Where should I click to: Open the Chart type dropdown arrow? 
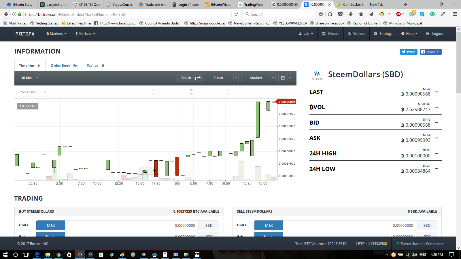click(236, 78)
